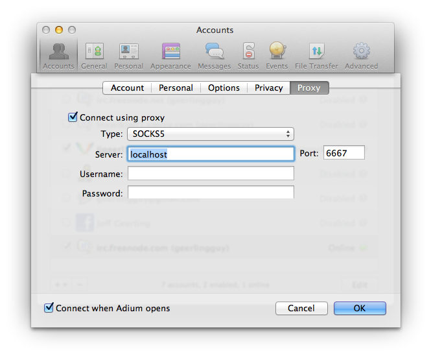Click the Server field containing localhost
This screenshot has width=431, height=356.
(211, 154)
